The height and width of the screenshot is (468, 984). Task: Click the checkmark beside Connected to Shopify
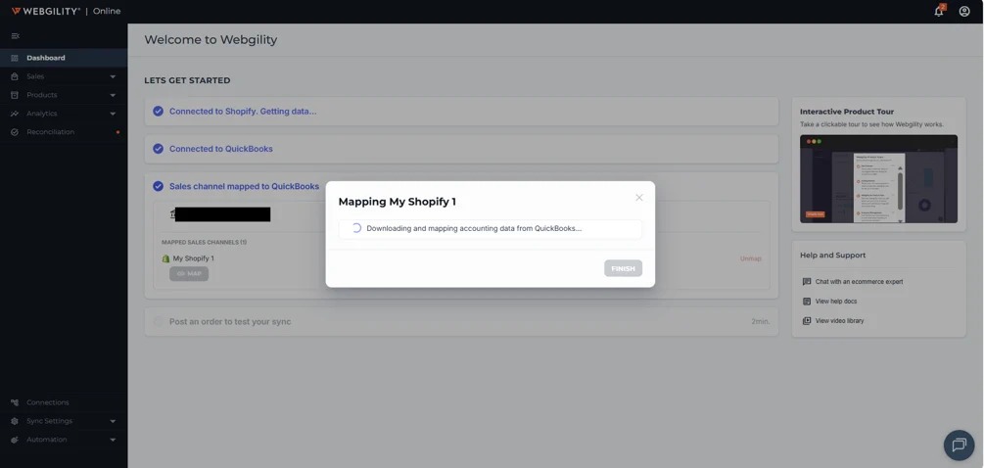coord(159,111)
